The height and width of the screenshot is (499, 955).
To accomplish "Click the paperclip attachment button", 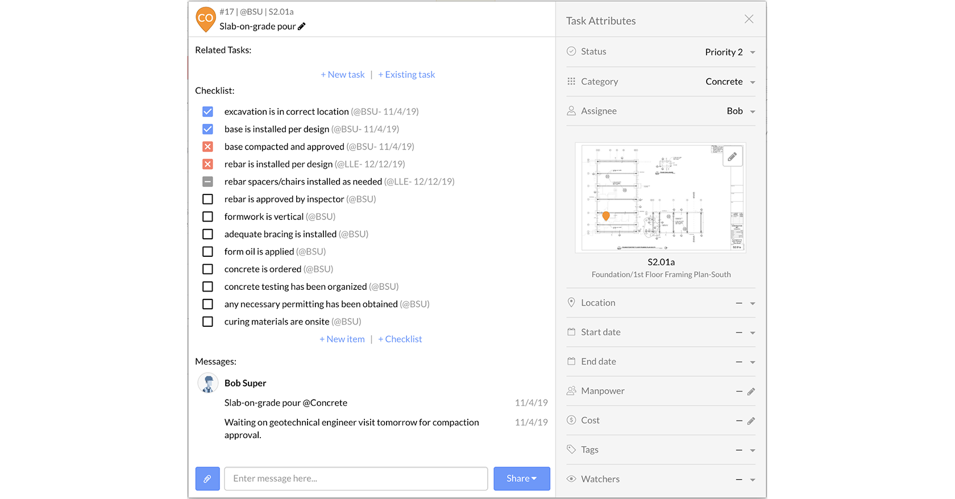I will point(207,479).
